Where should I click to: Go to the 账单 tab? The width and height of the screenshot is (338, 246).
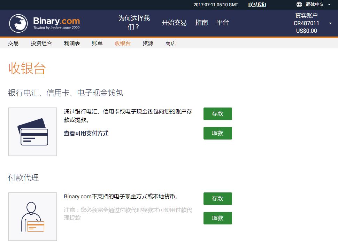pyautogui.click(x=97, y=43)
